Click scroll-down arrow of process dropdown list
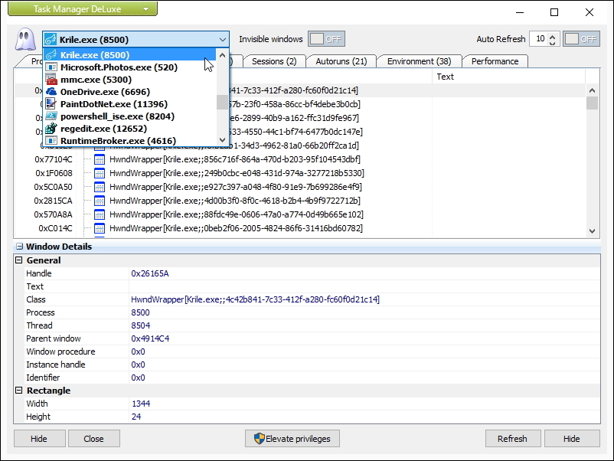Screen dimensions: 614x461 click(x=223, y=140)
